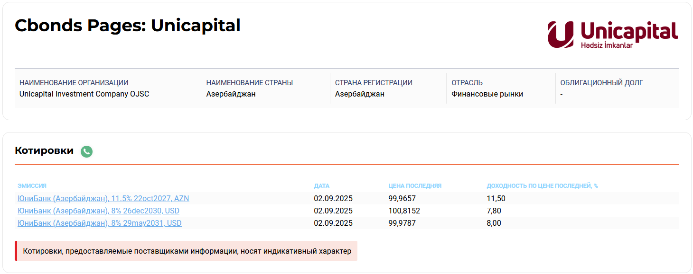693x274 pixels.
Task: Click the last price 100,8152 cell
Action: [x=404, y=211]
